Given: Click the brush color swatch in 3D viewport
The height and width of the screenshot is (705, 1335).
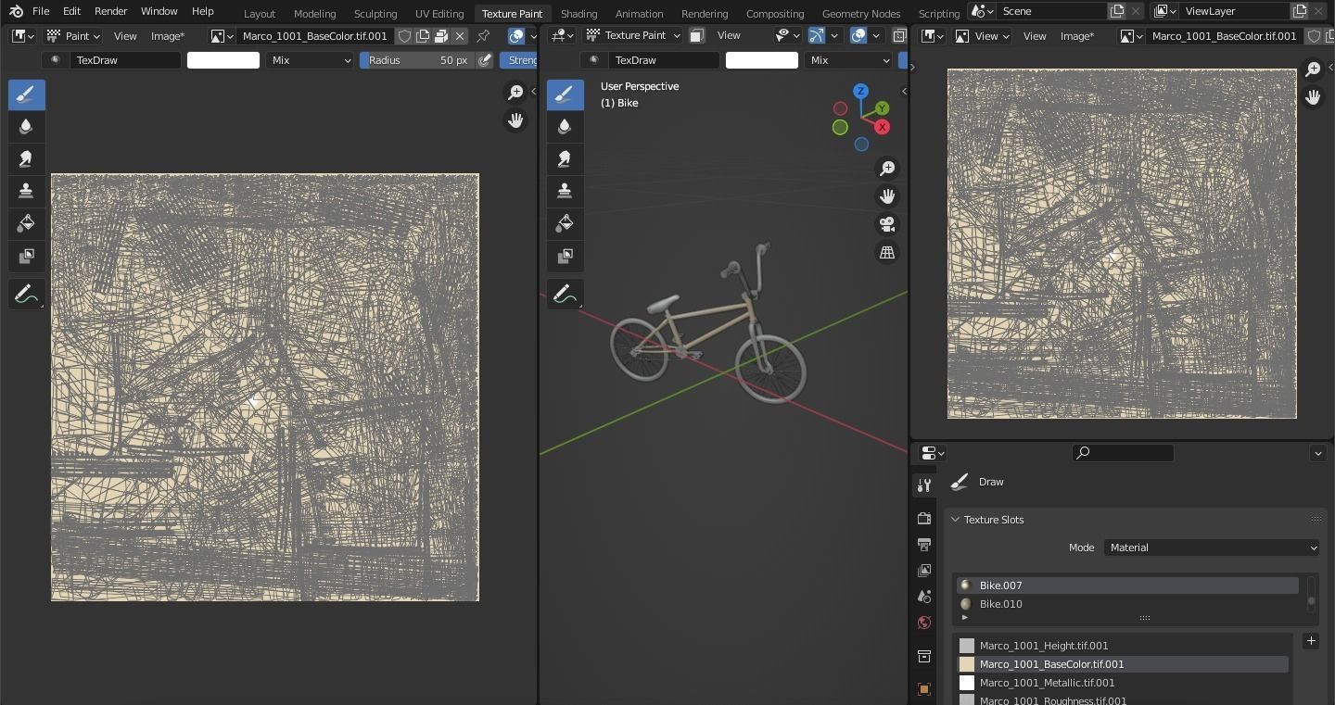Looking at the screenshot, I should 762,60.
